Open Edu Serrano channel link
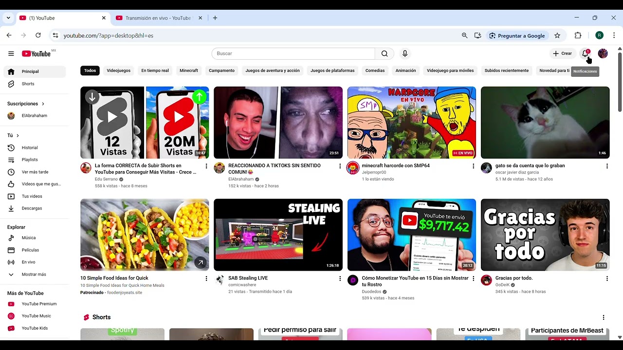The width and height of the screenshot is (623, 350). [106, 179]
